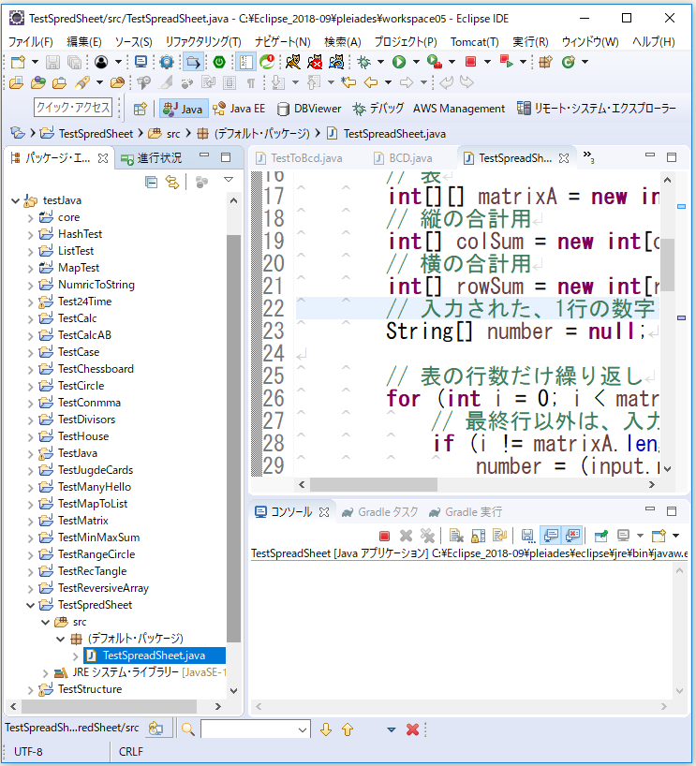
Task: Switch to the BCD.java editor tab
Action: (403, 158)
